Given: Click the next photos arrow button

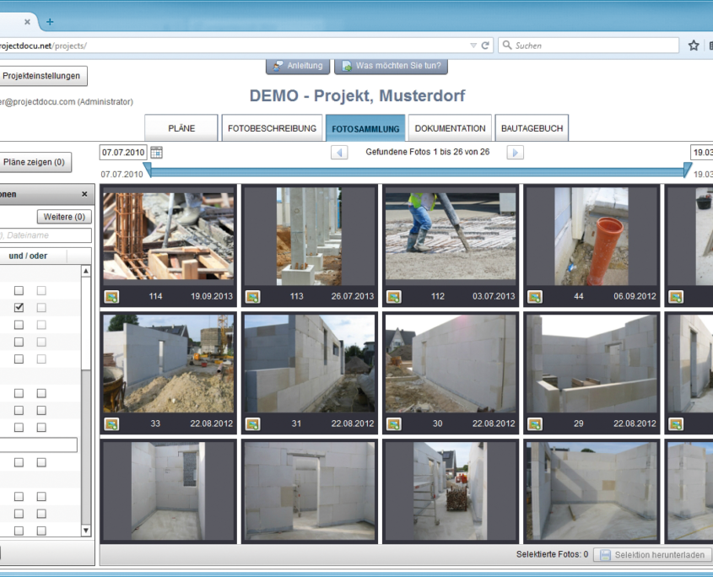Looking at the screenshot, I should point(515,153).
